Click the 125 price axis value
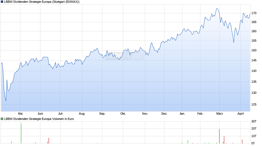Viewport: 262px width, 146px height. click(254, 104)
